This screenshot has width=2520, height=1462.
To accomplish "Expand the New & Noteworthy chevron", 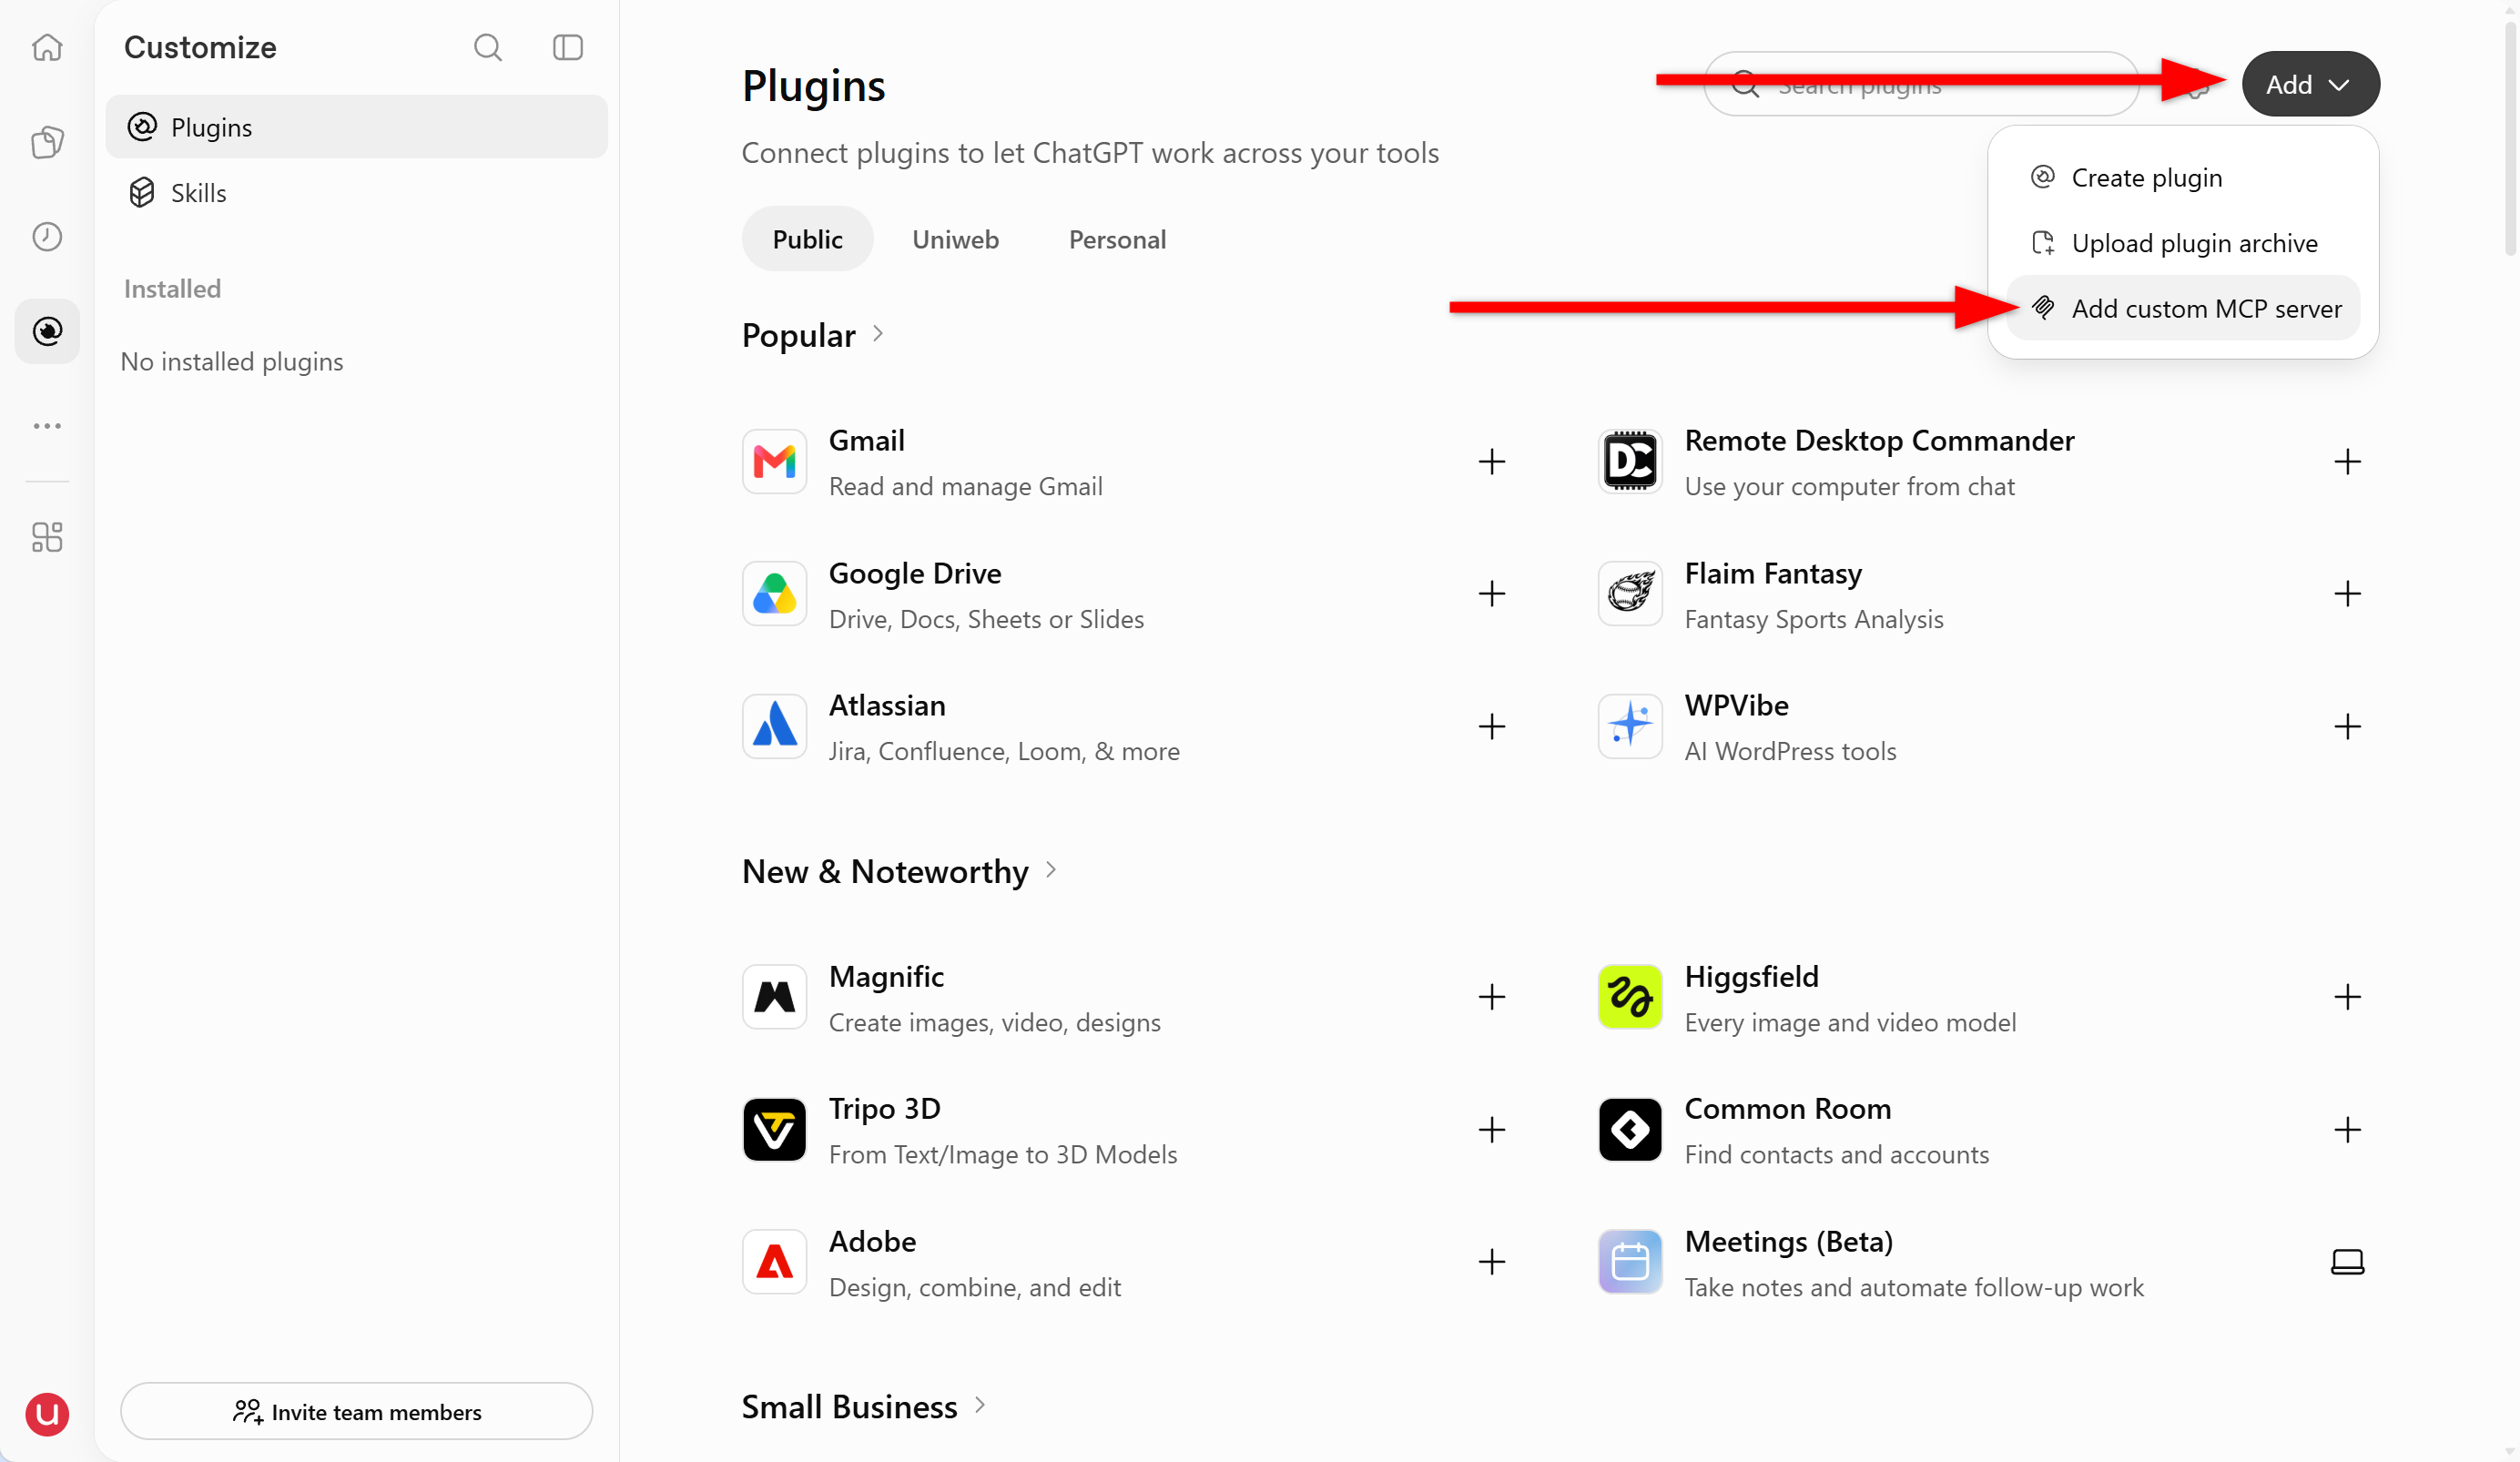I will click(x=1051, y=870).
